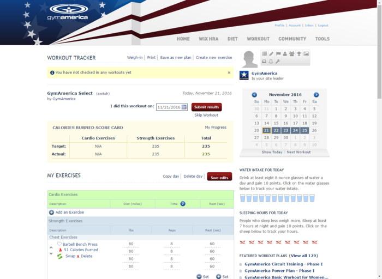Click the GymAmerica logo in header

tap(68, 12)
